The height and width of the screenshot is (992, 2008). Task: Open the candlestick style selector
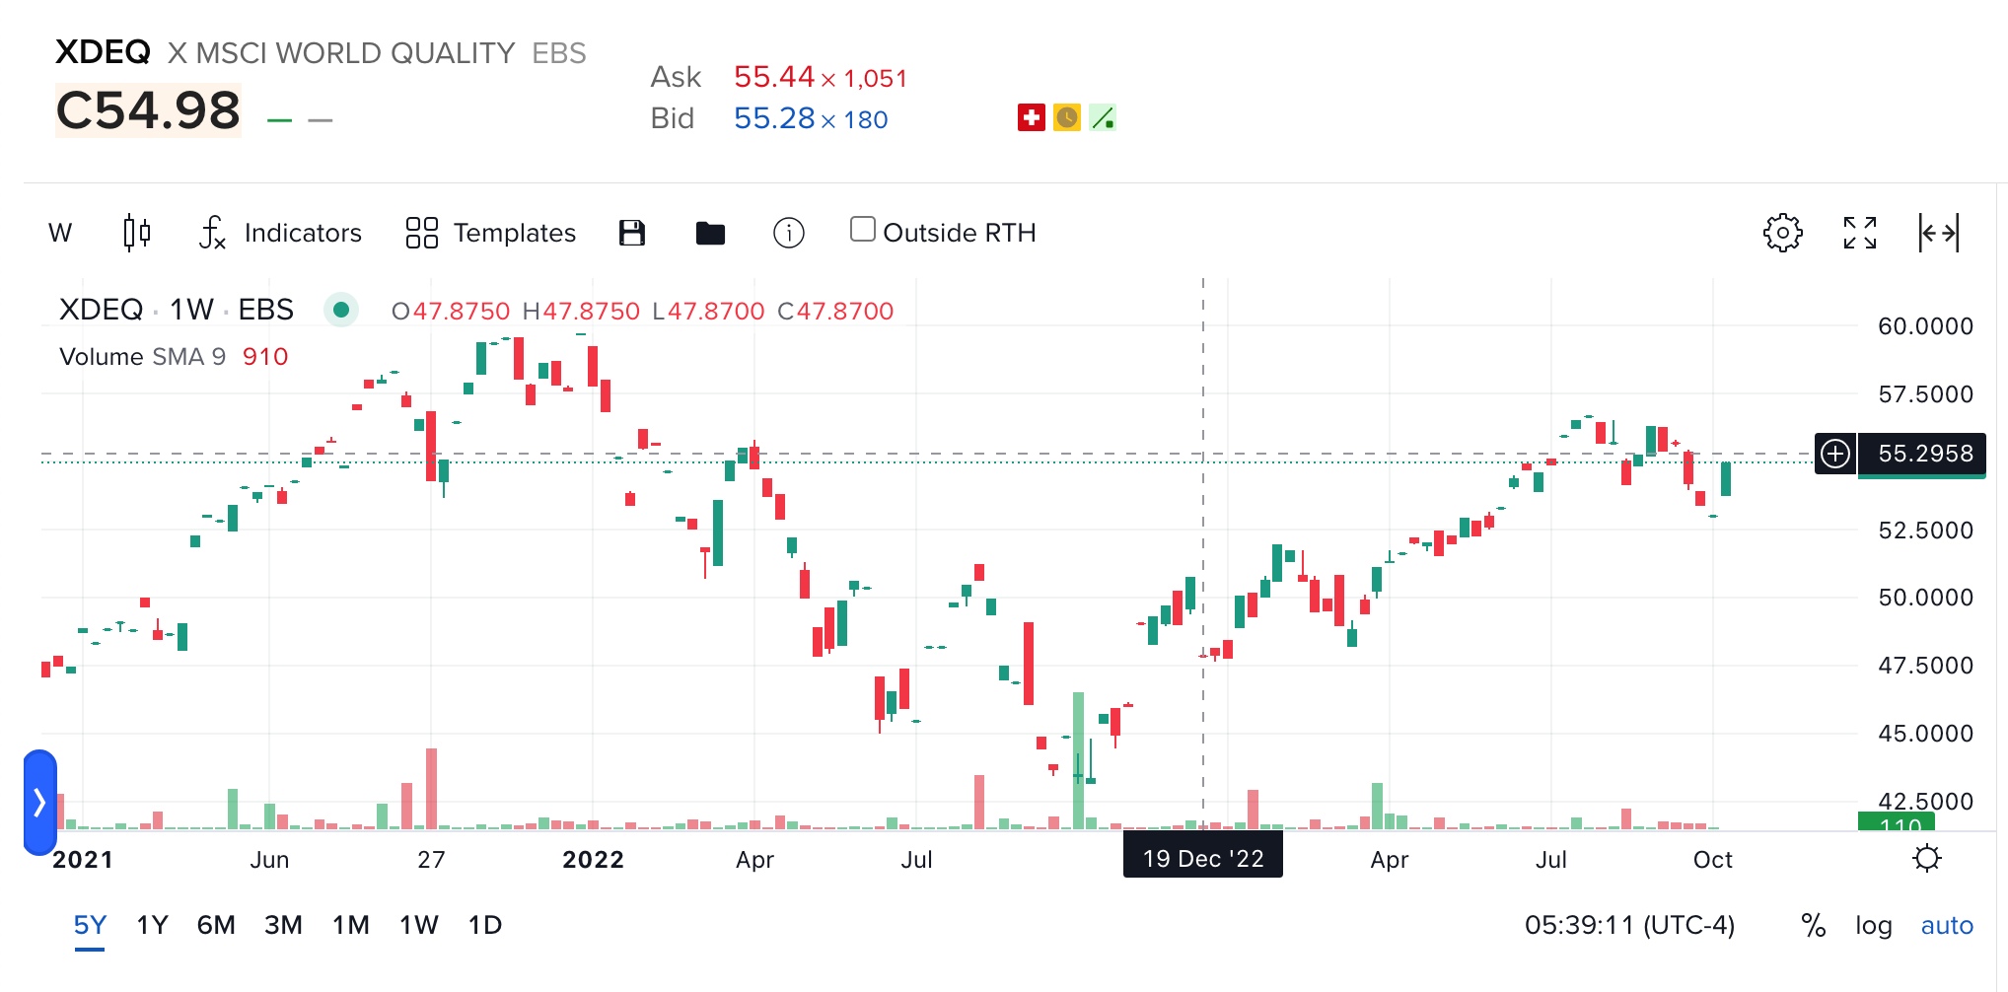click(138, 233)
